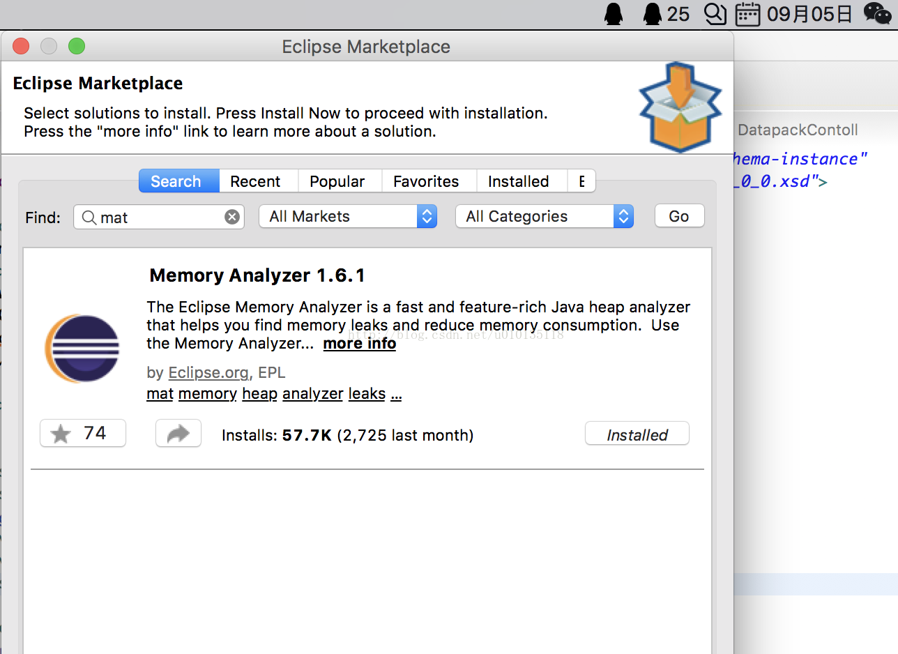
Task: Select the DatapackContoll tab in background editor
Action: [x=798, y=130]
